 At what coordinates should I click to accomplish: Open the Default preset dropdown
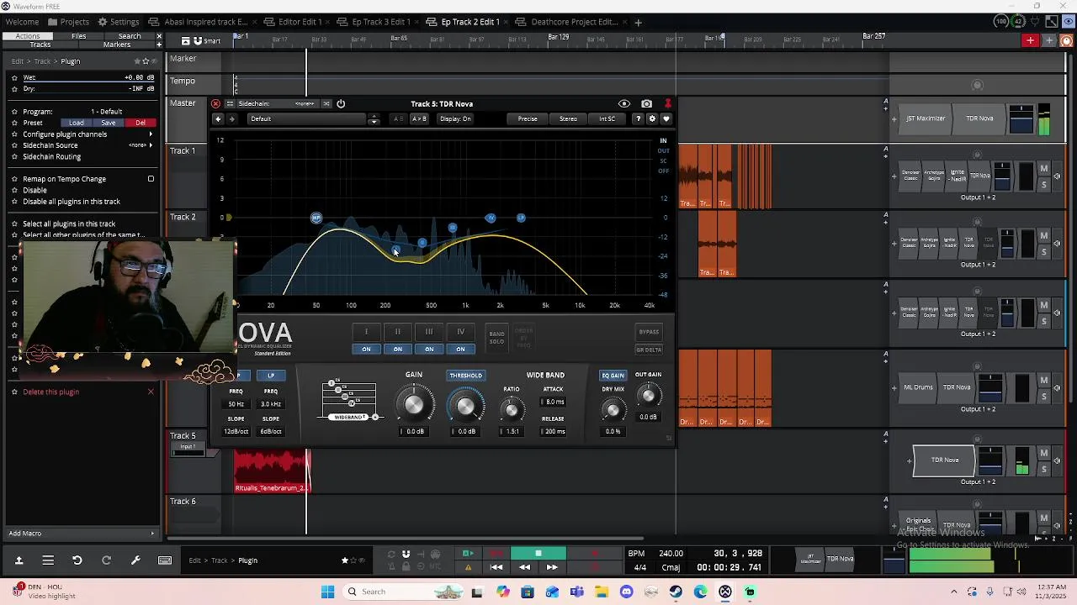(x=308, y=118)
